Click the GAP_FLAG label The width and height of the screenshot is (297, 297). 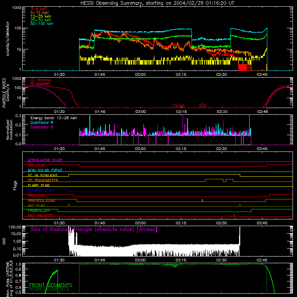click(36, 165)
